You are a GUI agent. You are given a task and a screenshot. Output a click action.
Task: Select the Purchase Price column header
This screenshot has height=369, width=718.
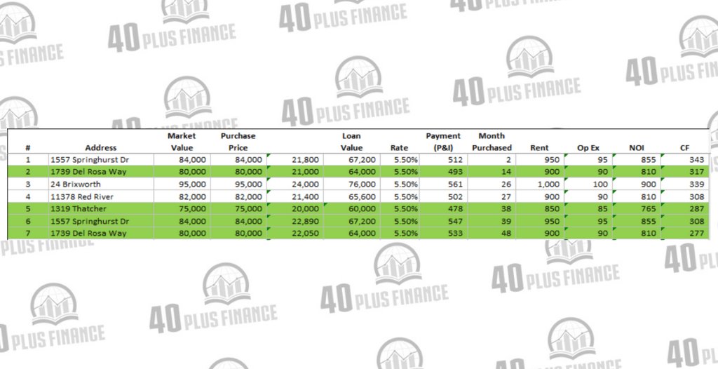click(238, 142)
